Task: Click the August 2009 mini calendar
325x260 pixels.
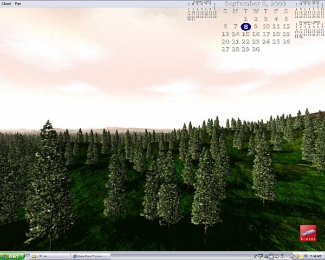Action: (x=203, y=11)
